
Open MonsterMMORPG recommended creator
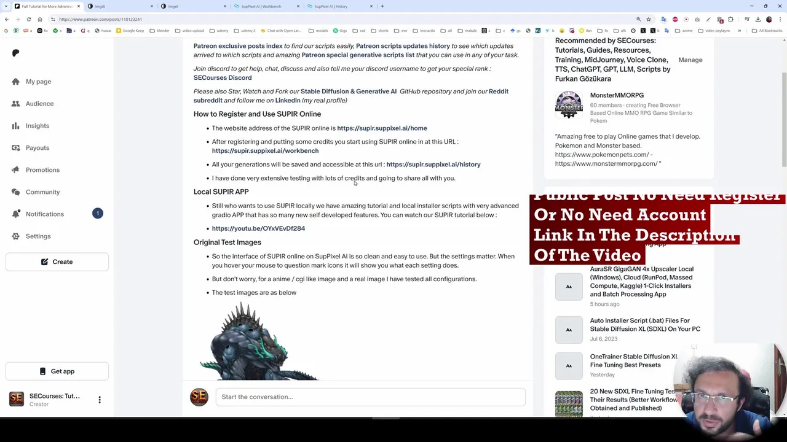[x=617, y=96]
